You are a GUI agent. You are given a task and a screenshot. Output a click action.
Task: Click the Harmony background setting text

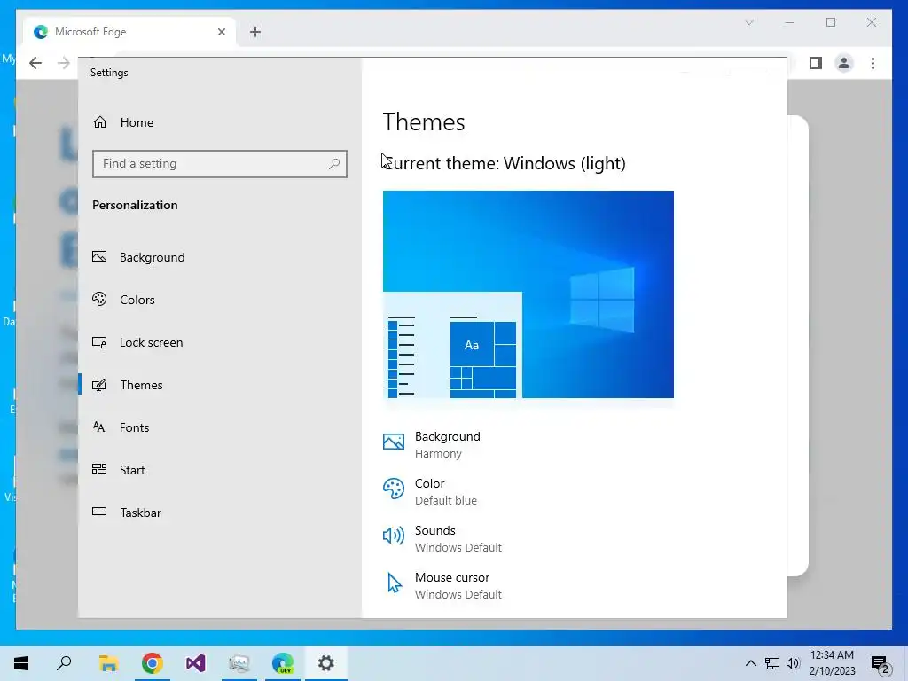(x=438, y=453)
